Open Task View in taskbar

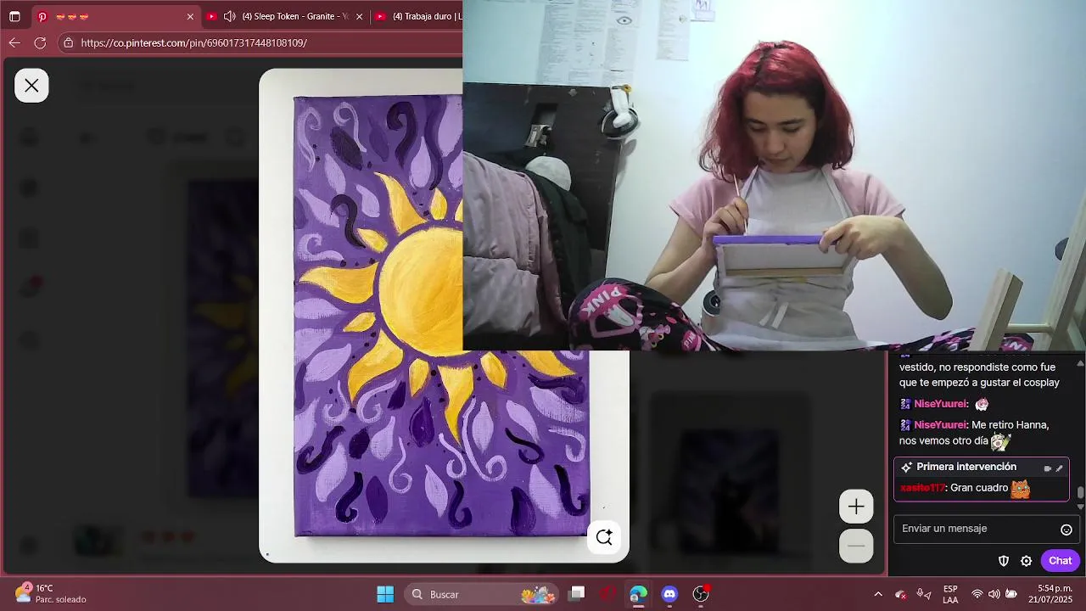click(577, 594)
